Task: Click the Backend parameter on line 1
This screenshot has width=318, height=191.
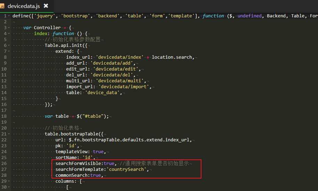Action: click(x=276, y=16)
